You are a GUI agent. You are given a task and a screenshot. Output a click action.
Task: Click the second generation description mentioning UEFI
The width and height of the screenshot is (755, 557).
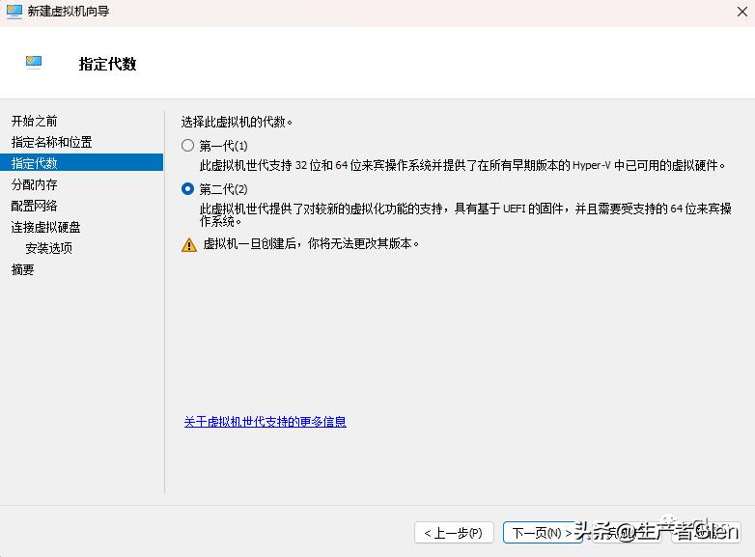pos(465,214)
